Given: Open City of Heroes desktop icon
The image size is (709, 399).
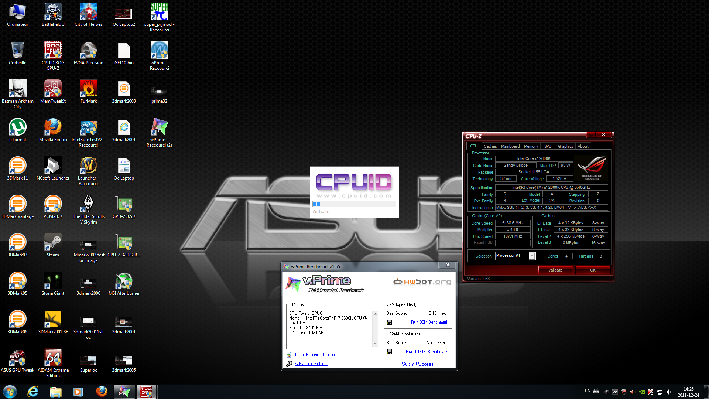Looking at the screenshot, I should pos(88,15).
